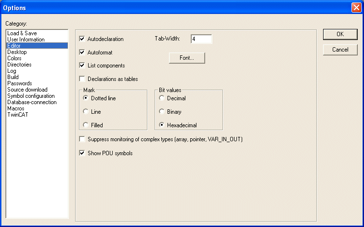
Task: Set bit values to Binary
Action: tap(162, 111)
